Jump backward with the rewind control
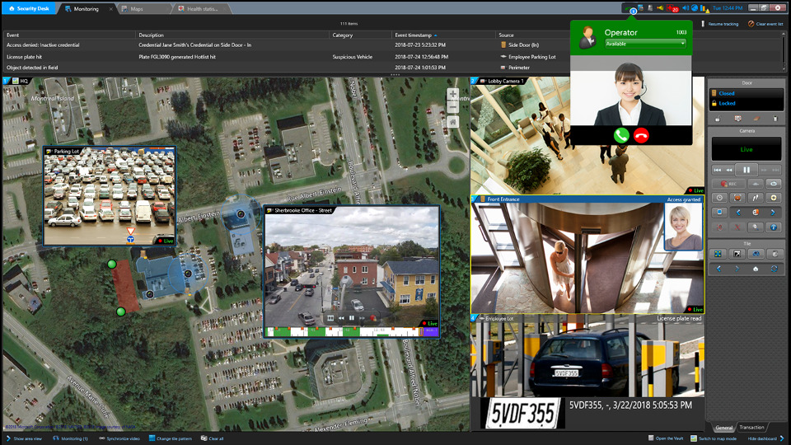 pyautogui.click(x=729, y=170)
